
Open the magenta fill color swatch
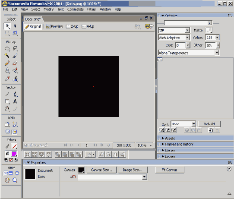click(14, 154)
